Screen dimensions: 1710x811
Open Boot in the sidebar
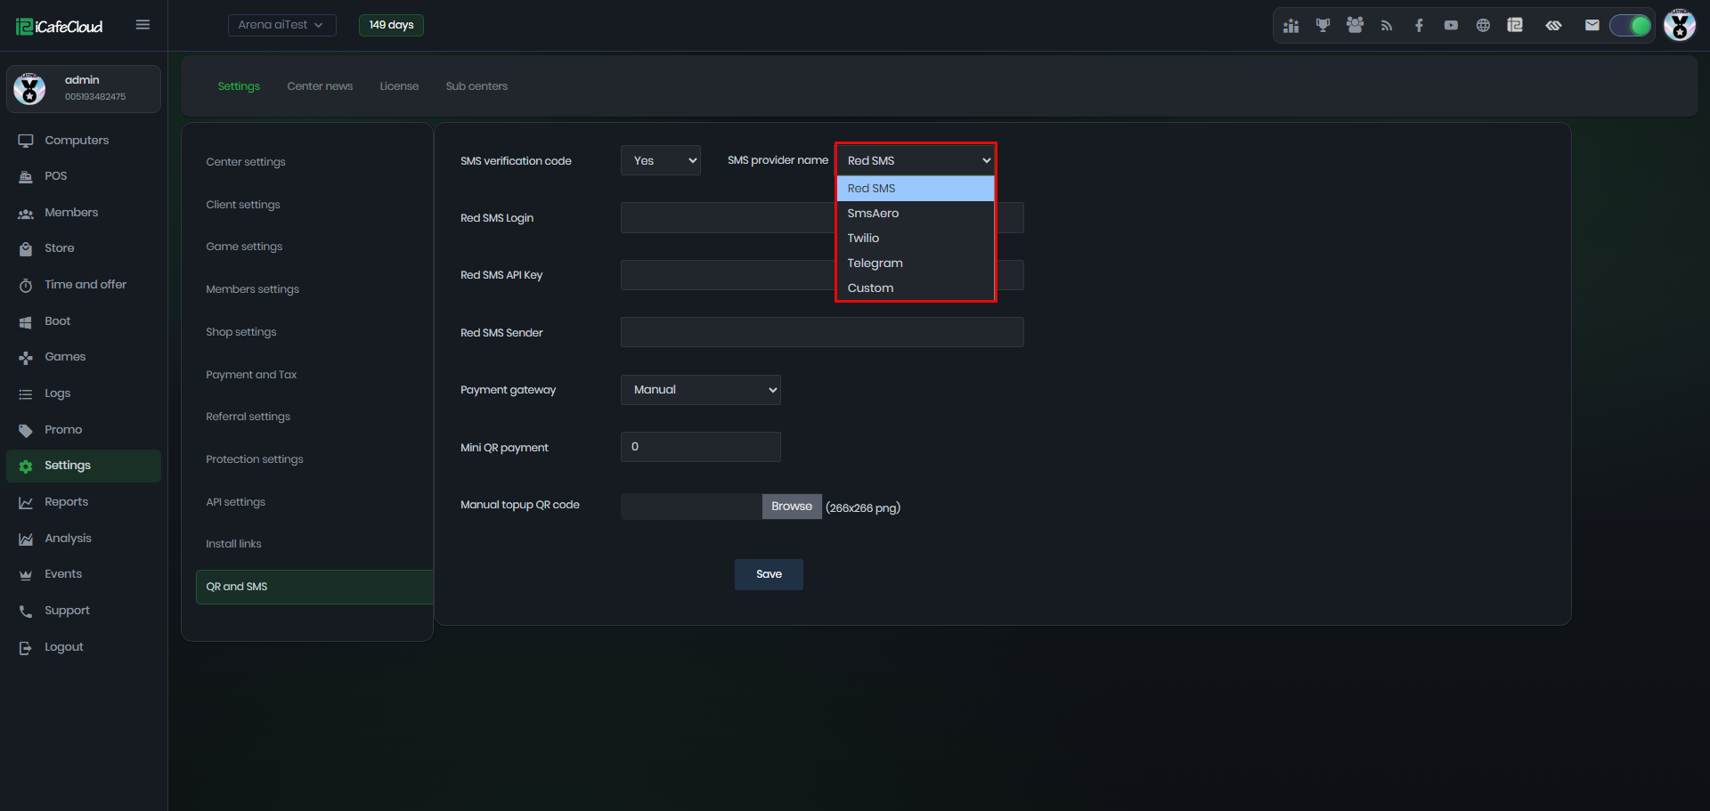[x=84, y=321]
